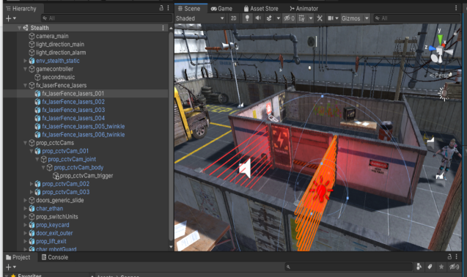
Task: Toggle scene lighting bulb icon
Action: pos(247,18)
